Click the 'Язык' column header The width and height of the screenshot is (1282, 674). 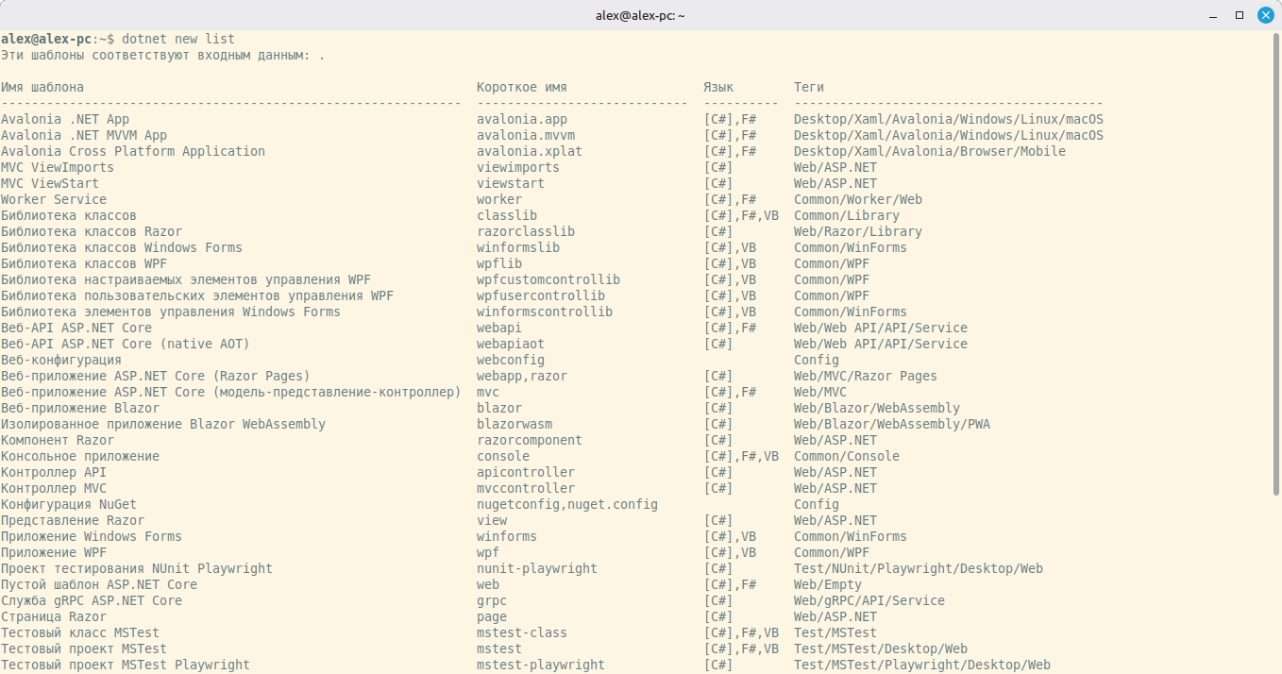(x=718, y=87)
